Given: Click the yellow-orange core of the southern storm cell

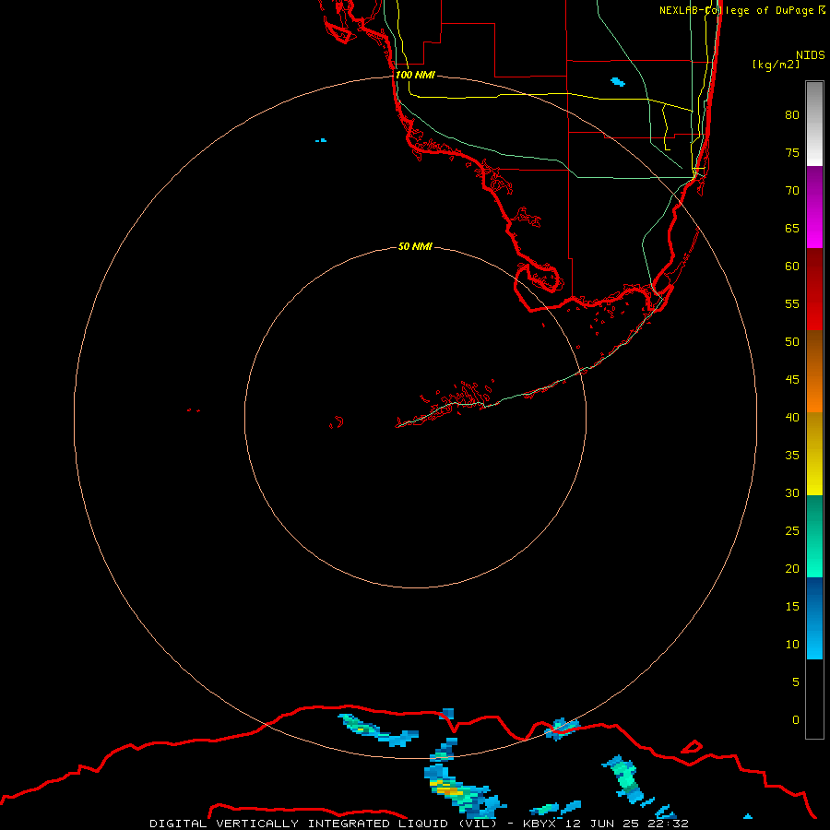Looking at the screenshot, I should coord(448,790).
